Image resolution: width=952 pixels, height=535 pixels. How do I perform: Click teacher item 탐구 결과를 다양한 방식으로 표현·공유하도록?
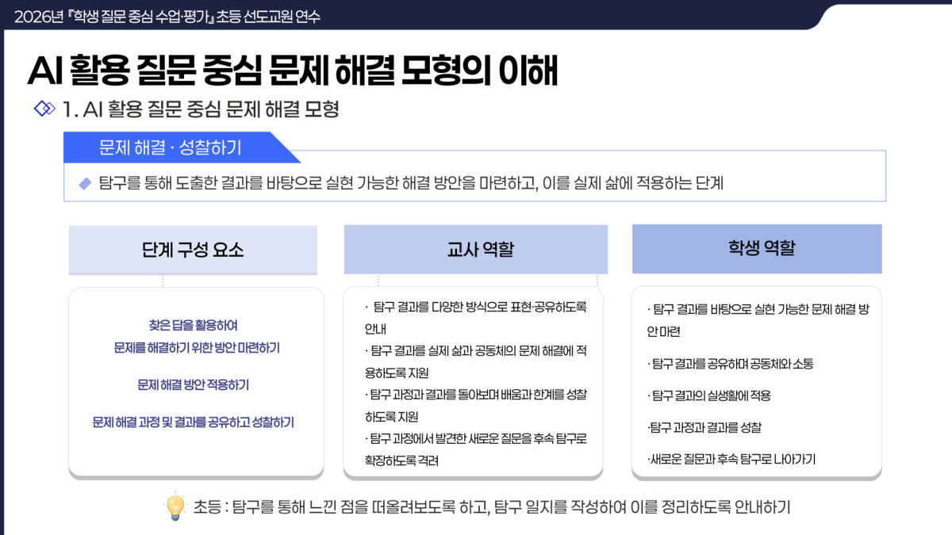tap(476, 317)
